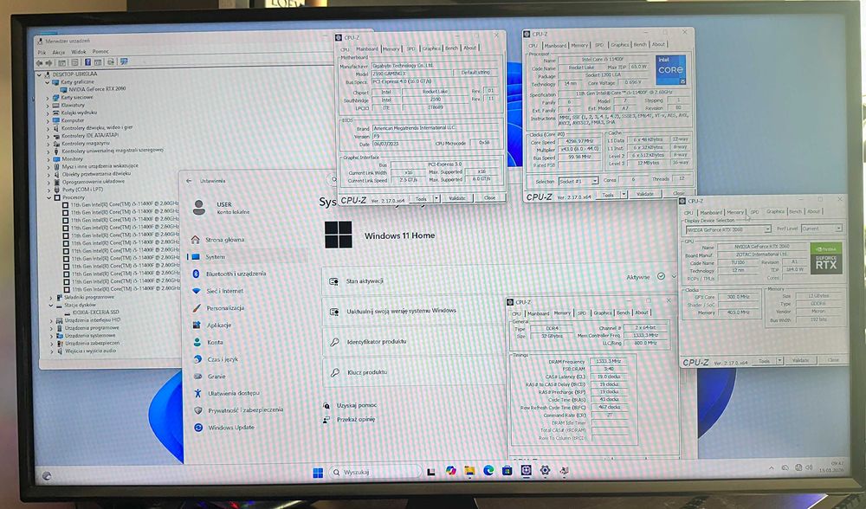866x509 pixels.
Task: Open File Explorer from the taskbar
Action: point(469,471)
